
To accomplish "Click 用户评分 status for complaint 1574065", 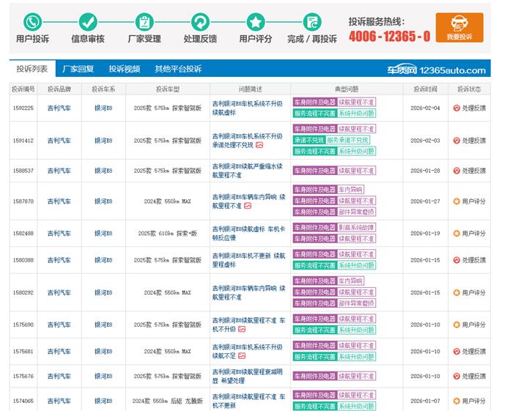I will [469, 401].
